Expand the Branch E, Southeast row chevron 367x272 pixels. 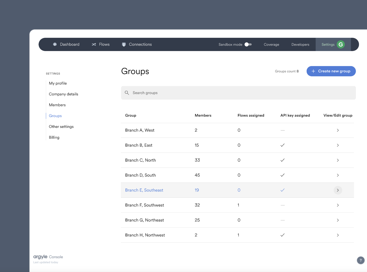click(x=338, y=190)
